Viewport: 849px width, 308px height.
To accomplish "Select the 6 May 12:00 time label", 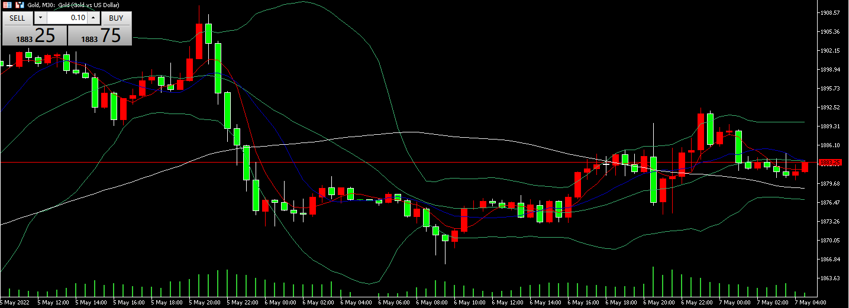I will coord(508,303).
